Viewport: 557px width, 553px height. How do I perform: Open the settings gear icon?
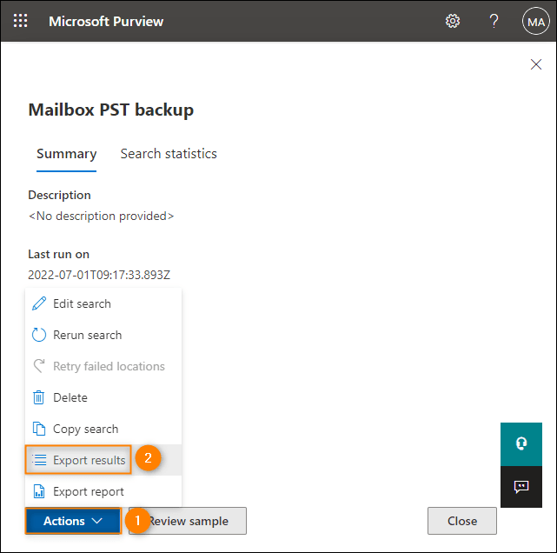[x=453, y=21]
